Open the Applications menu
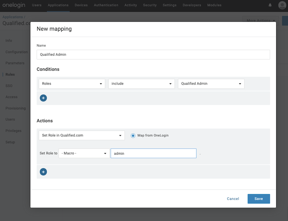Screen dimensions: 288x221 (x=58, y=5)
